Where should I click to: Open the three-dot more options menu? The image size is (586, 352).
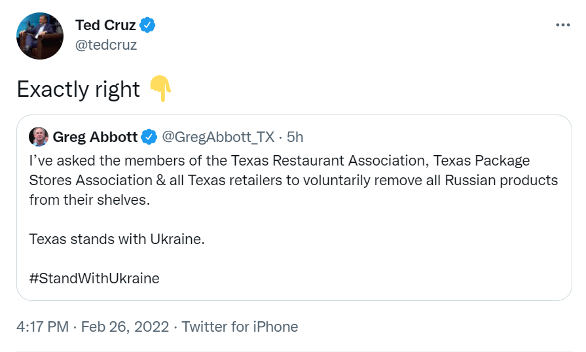coord(562,25)
